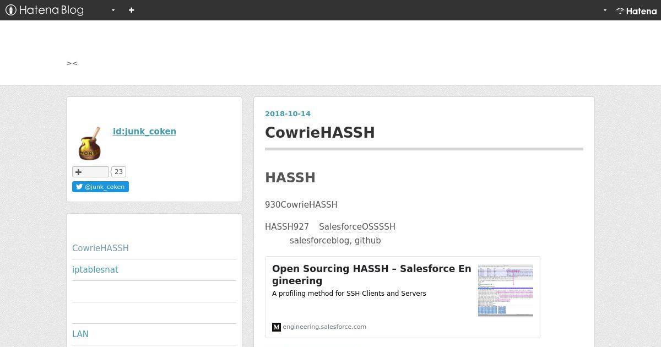This screenshot has height=347, width=661.
Task: Click 'A profiling method for SSH Clients' text
Action: click(x=349, y=294)
